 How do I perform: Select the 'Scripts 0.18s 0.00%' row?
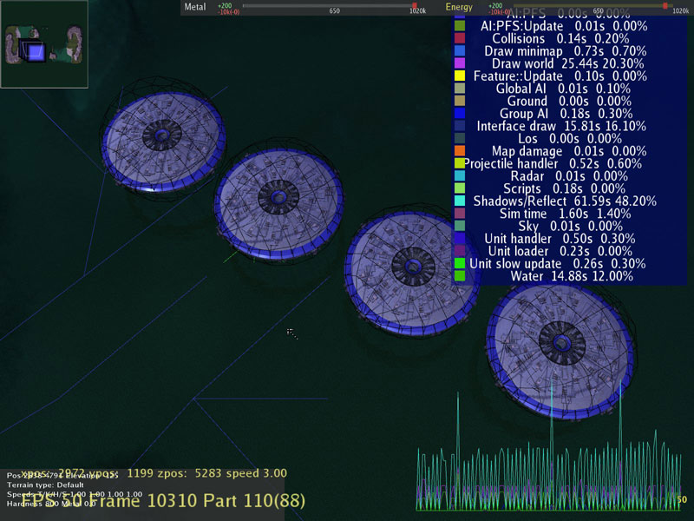(566, 188)
